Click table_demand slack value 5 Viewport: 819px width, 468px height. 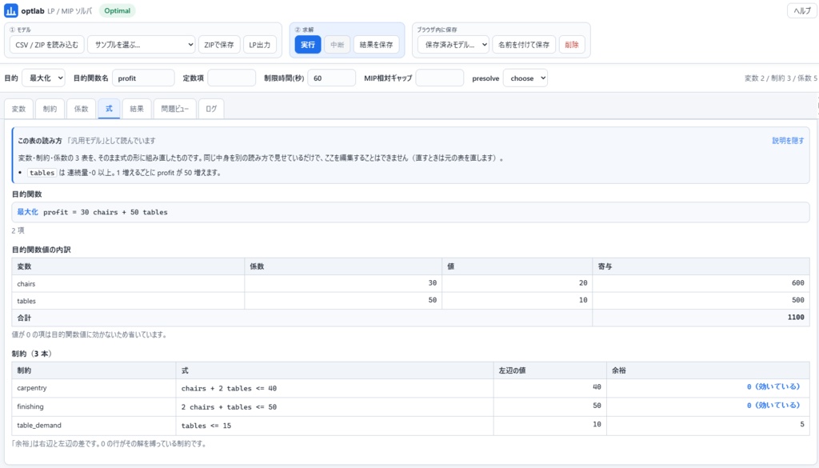[x=802, y=424]
